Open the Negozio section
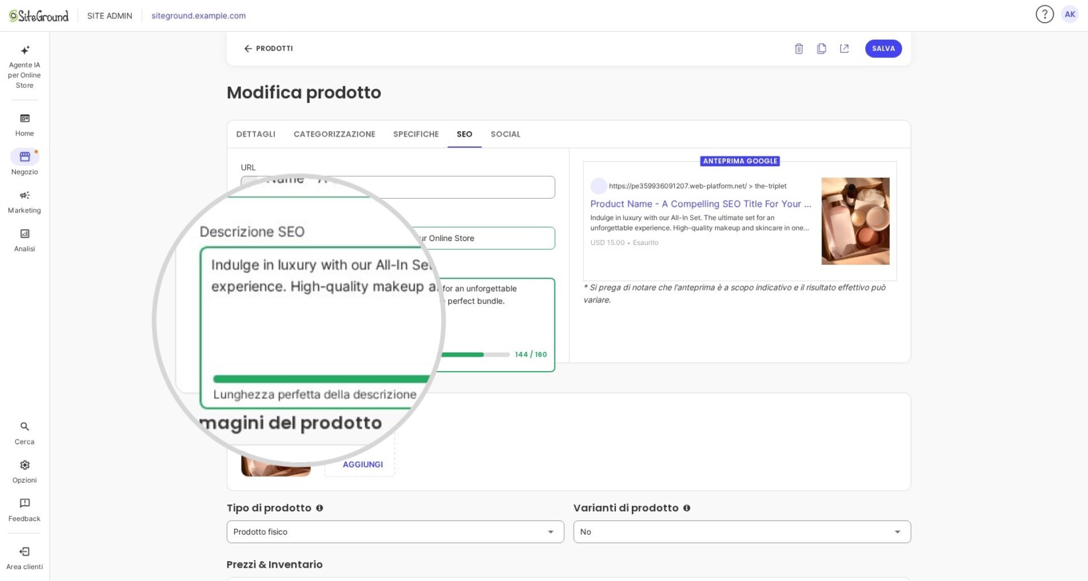The height and width of the screenshot is (581, 1088). [x=24, y=162]
